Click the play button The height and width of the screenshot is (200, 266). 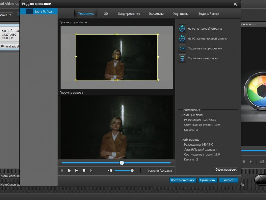point(69,171)
